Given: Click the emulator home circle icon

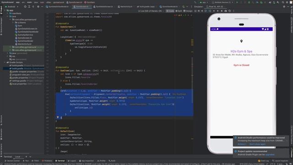Looking at the screenshot, I should pyautogui.click(x=218, y=11).
